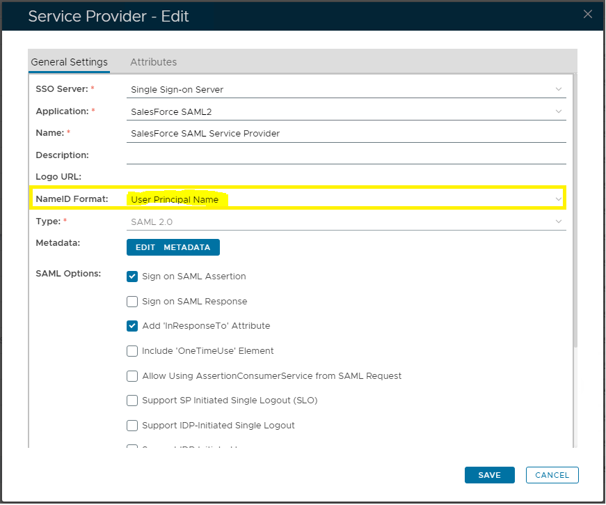Screen dimensions: 606x505
Task: Check Support SP Initiated Single Logout
Action: [132, 401]
